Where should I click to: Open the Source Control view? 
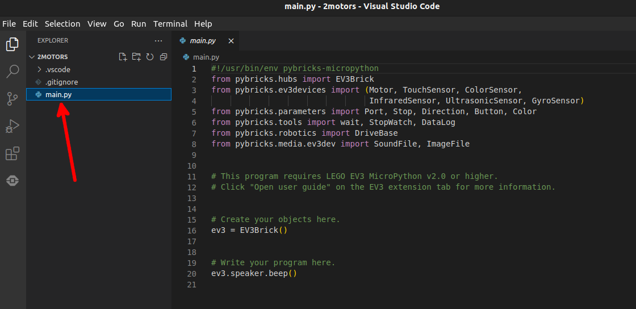[12, 99]
